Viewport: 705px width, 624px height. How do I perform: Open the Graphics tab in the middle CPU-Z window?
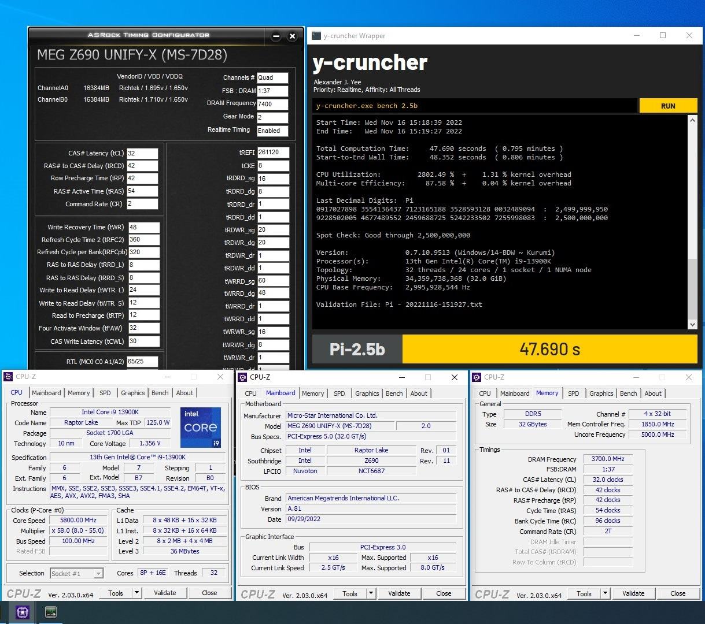click(x=367, y=393)
